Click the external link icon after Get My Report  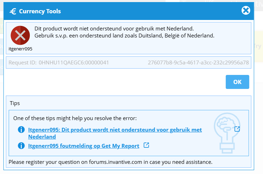pyautogui.click(x=147, y=145)
